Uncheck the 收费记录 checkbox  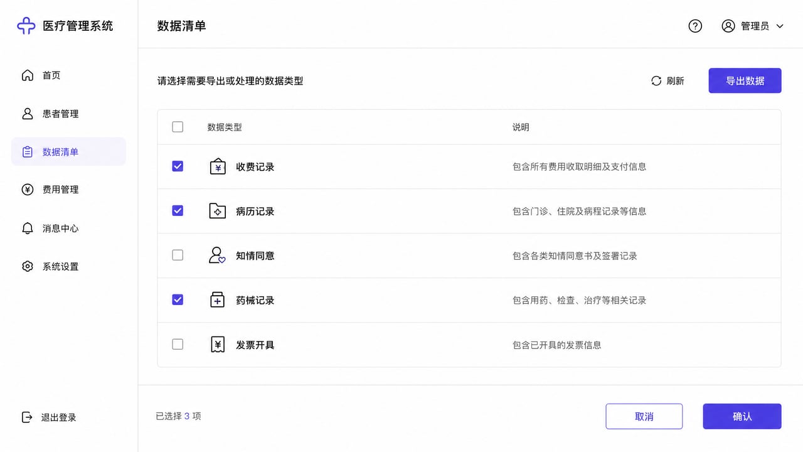178,166
